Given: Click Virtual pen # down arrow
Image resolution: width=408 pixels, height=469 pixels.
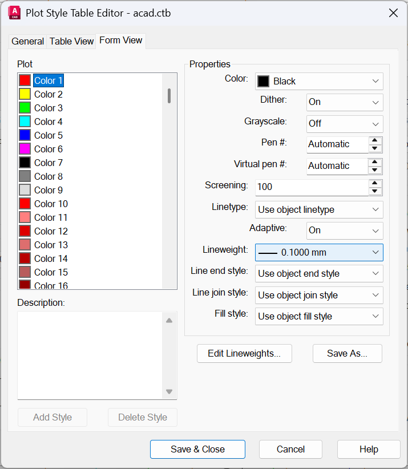Looking at the screenshot, I should [375, 170].
